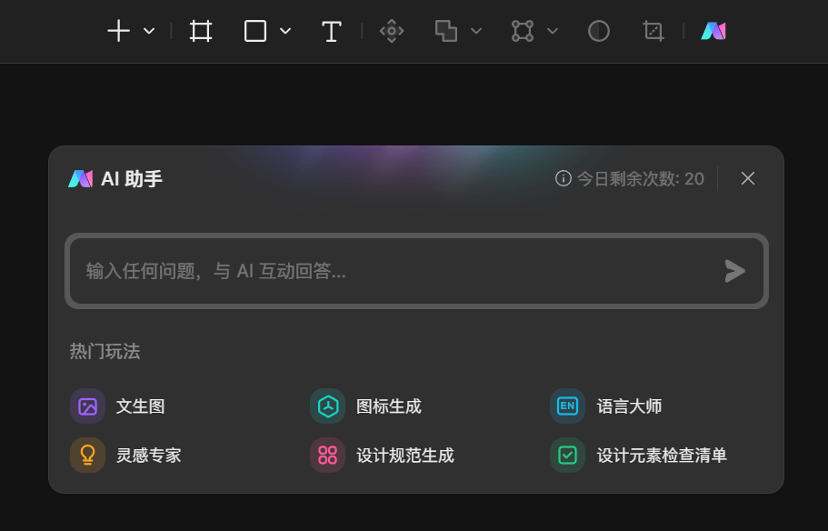Click the vector path edit icon
Screen dimensions: 828x531
click(x=523, y=31)
